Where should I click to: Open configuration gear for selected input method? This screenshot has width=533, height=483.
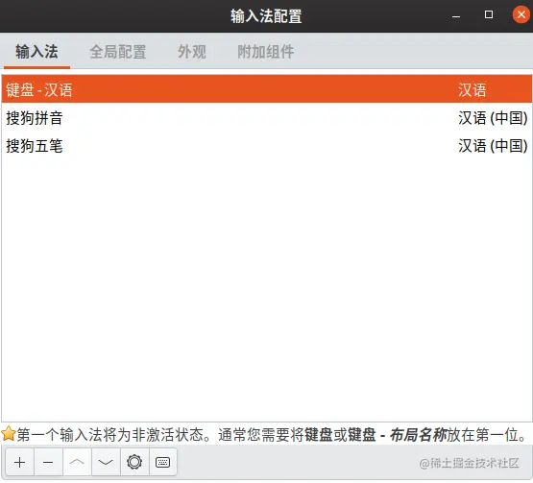134,462
